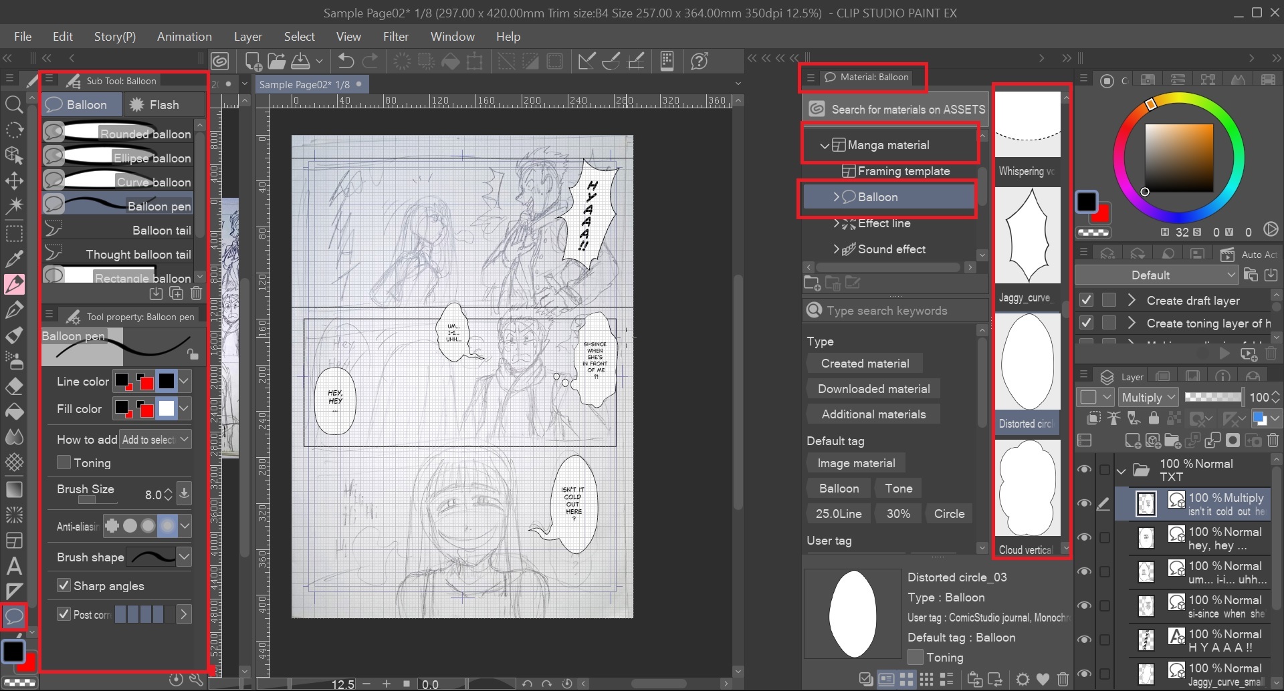Select the Eyedropper tool
The image size is (1284, 691).
(x=14, y=258)
